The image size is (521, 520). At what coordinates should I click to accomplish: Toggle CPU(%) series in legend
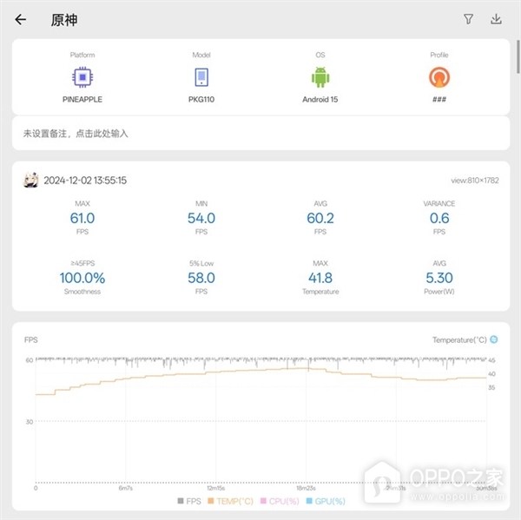click(280, 501)
